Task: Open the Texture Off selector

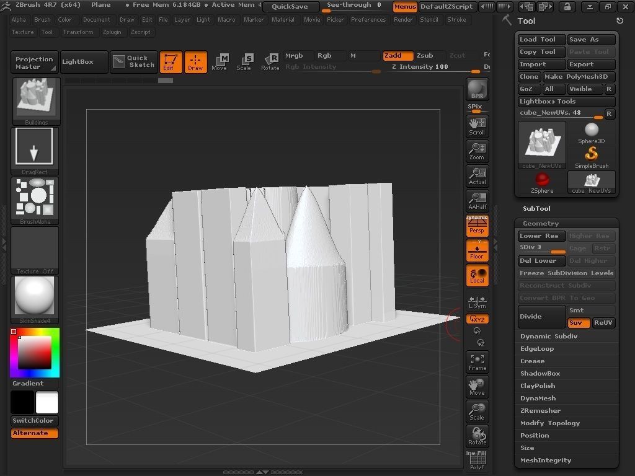Action: click(35, 250)
